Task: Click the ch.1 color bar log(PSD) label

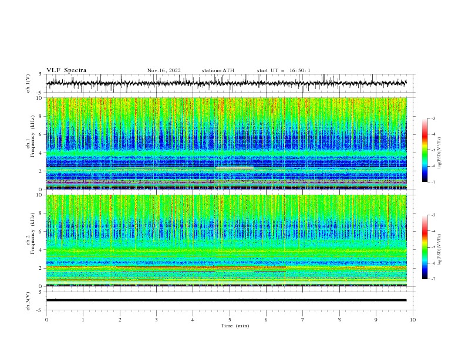Action: click(x=440, y=153)
